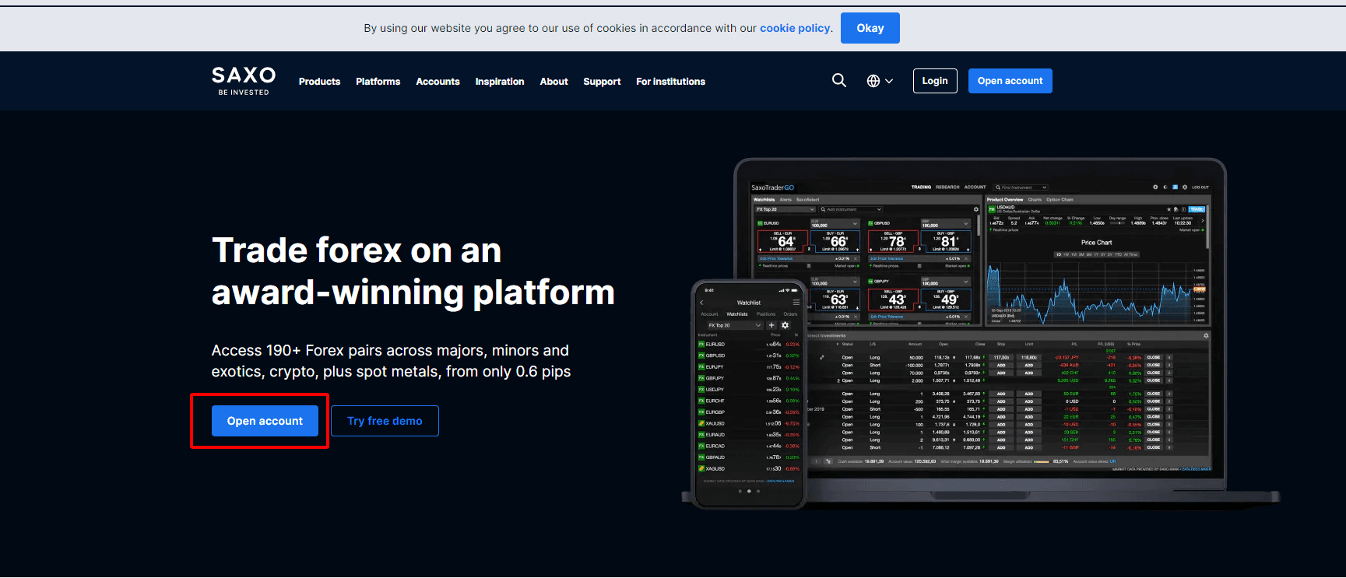Viewport: 1346px width, 578px height.
Task: Go to homepage via the SAXO logo
Action: [x=244, y=81]
